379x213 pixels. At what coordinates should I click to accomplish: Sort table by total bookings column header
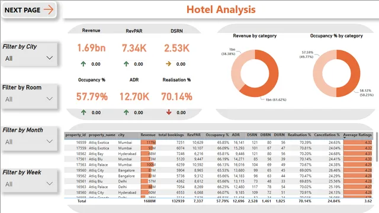[x=171, y=135]
